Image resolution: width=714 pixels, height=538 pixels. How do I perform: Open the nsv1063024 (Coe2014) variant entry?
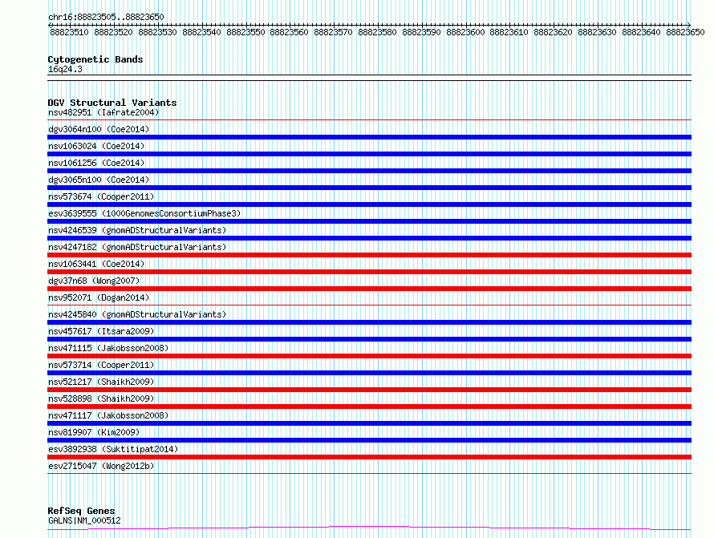pyautogui.click(x=96, y=146)
